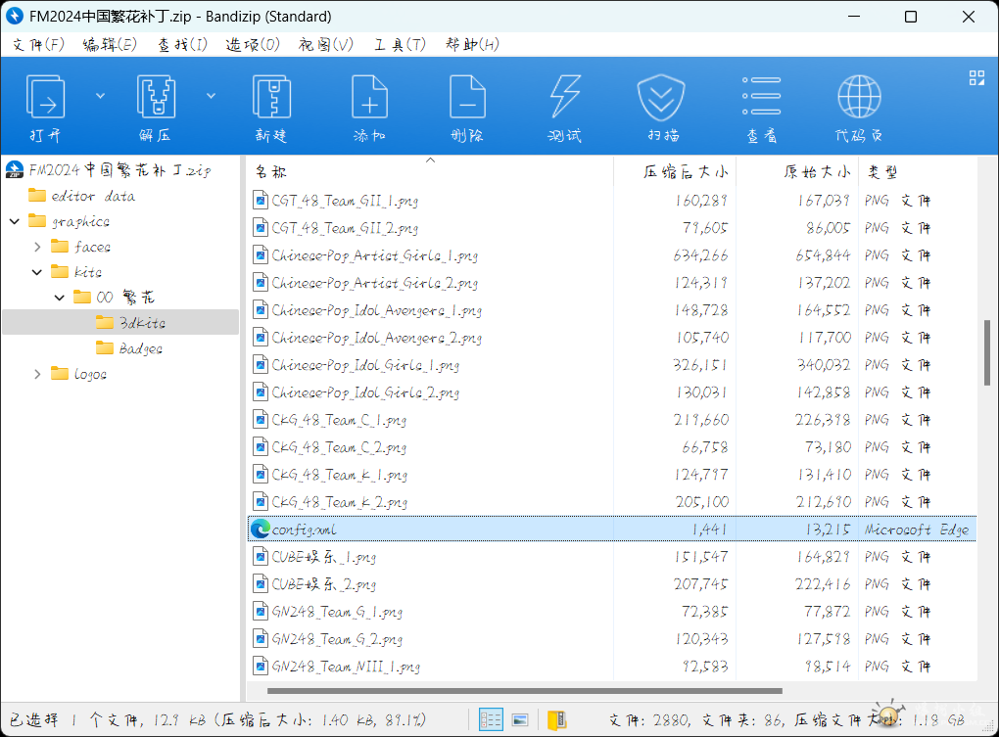Sort by compressed size (压缩后大小) column

click(x=675, y=171)
